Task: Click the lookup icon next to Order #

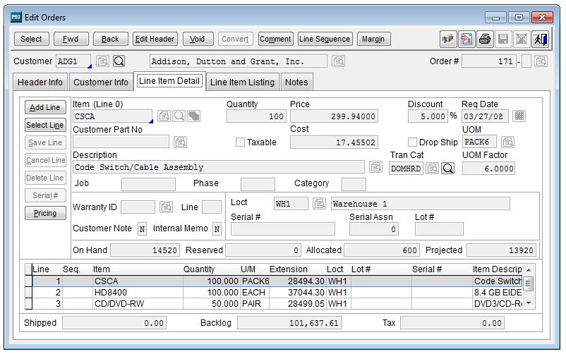Action: click(541, 61)
